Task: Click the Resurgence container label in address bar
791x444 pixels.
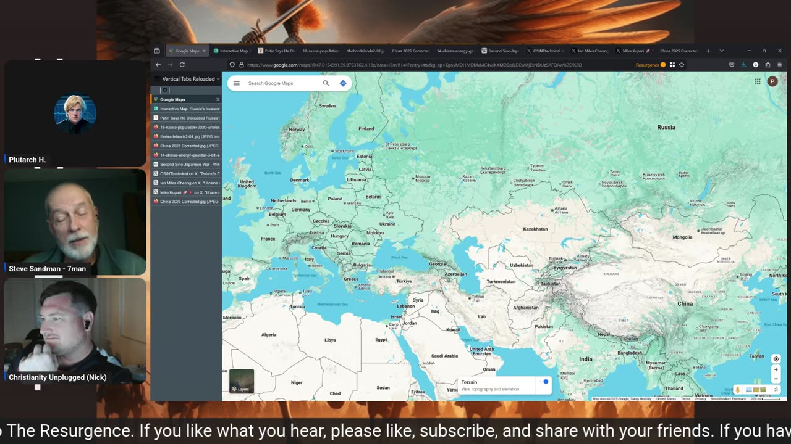Action: point(650,65)
